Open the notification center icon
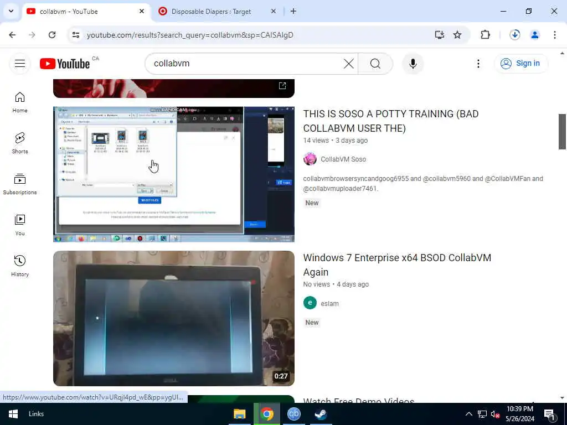This screenshot has width=567, height=425. [x=550, y=414]
